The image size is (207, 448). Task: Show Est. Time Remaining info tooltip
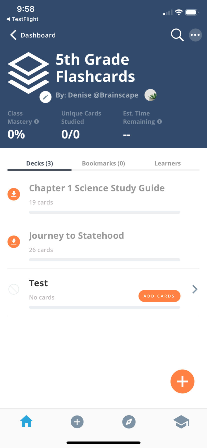159,121
